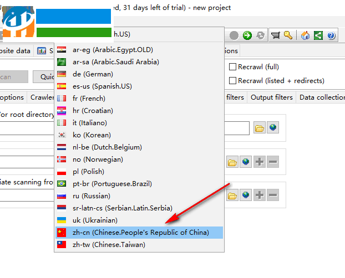Viewport: 345px width, 278px height.
Task: Click globe icon in third path row
Action: coord(246,195)
